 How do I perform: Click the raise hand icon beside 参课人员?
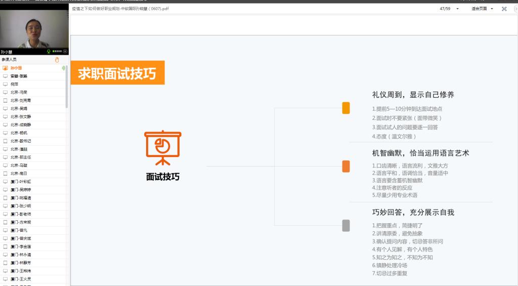point(57,60)
